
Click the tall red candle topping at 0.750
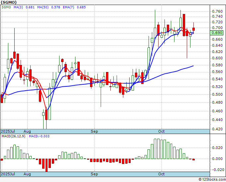(184, 25)
